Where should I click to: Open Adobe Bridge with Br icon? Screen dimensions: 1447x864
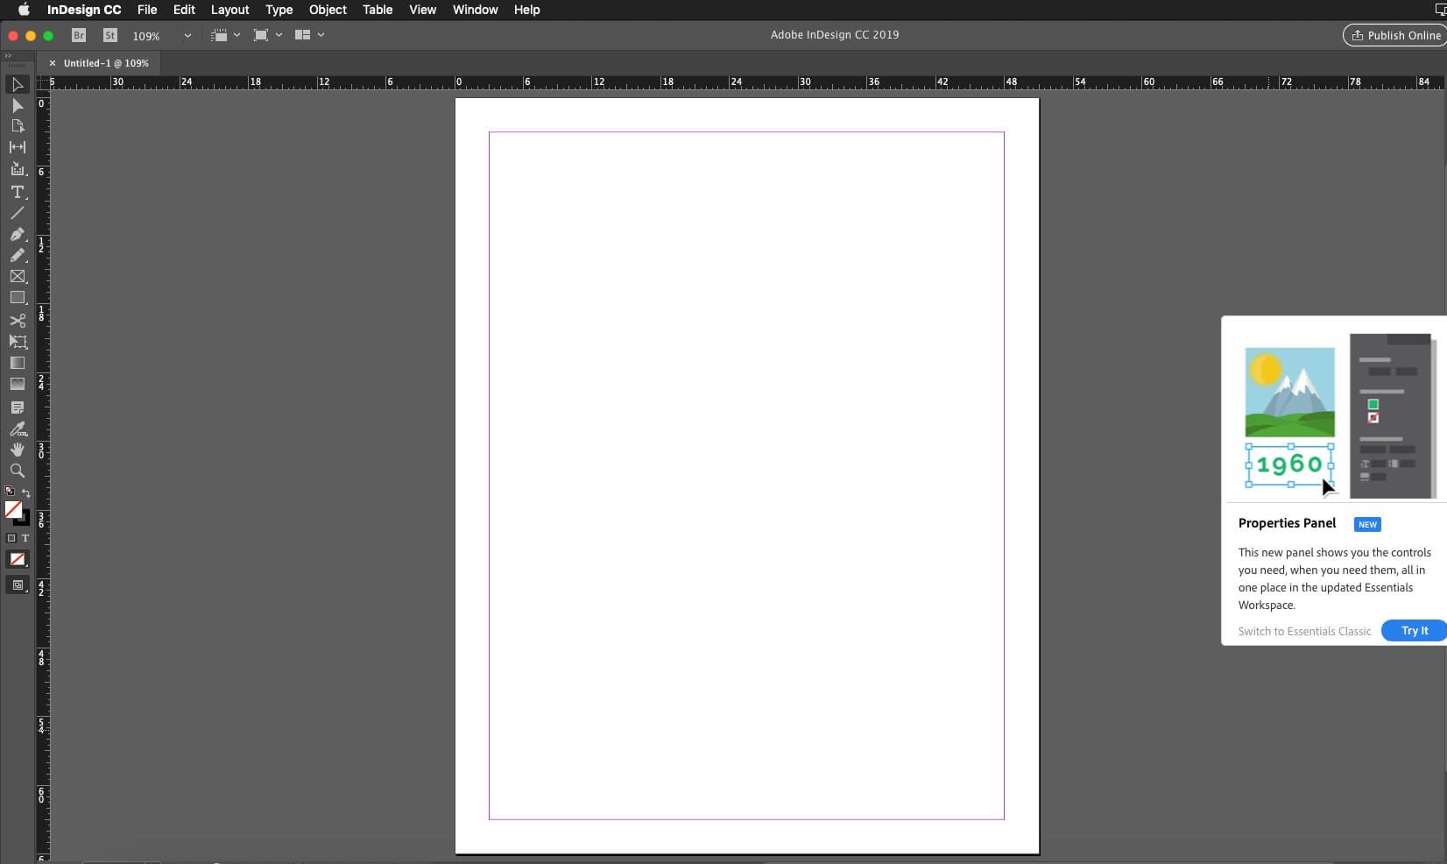pyautogui.click(x=79, y=35)
